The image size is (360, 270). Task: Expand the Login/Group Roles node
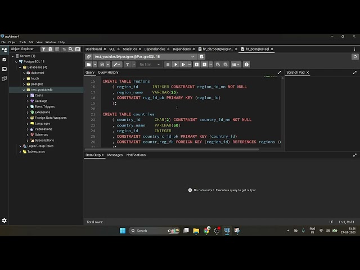[20, 146]
